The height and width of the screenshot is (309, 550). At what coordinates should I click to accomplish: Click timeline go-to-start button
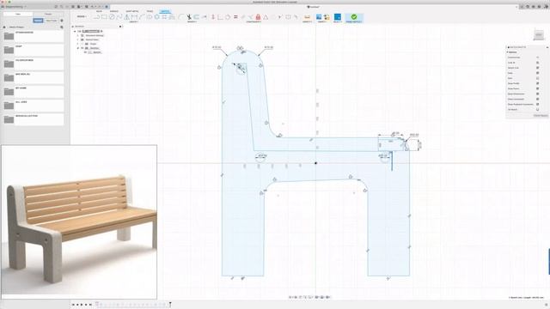[x=73, y=305]
